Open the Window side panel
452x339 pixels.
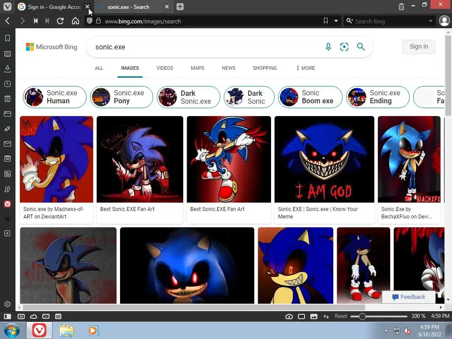8,114
